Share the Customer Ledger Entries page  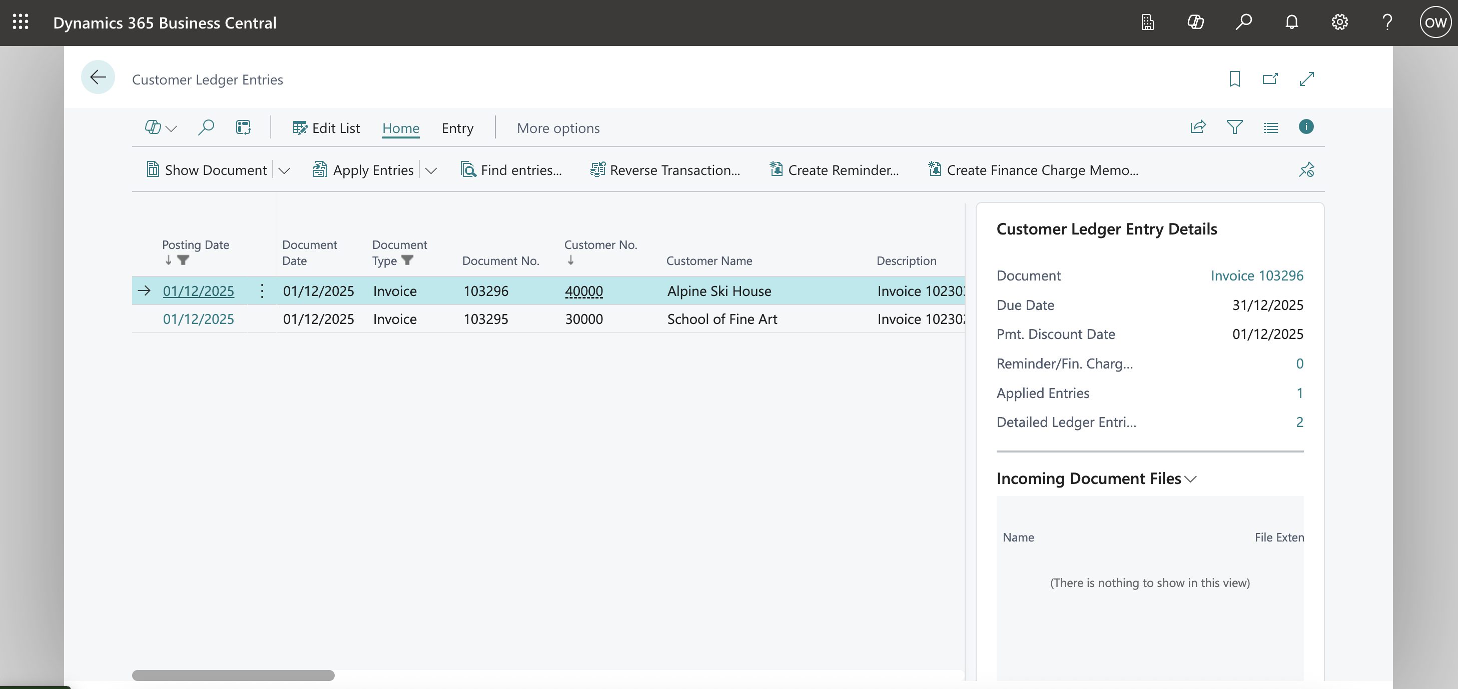tap(1198, 127)
